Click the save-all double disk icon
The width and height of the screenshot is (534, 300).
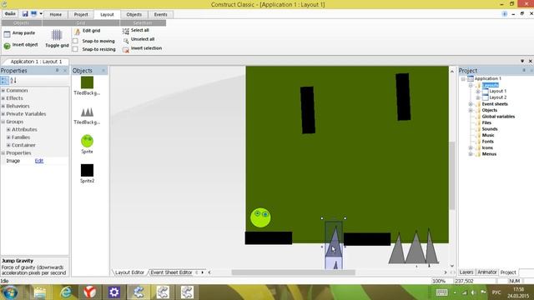pos(33,13)
